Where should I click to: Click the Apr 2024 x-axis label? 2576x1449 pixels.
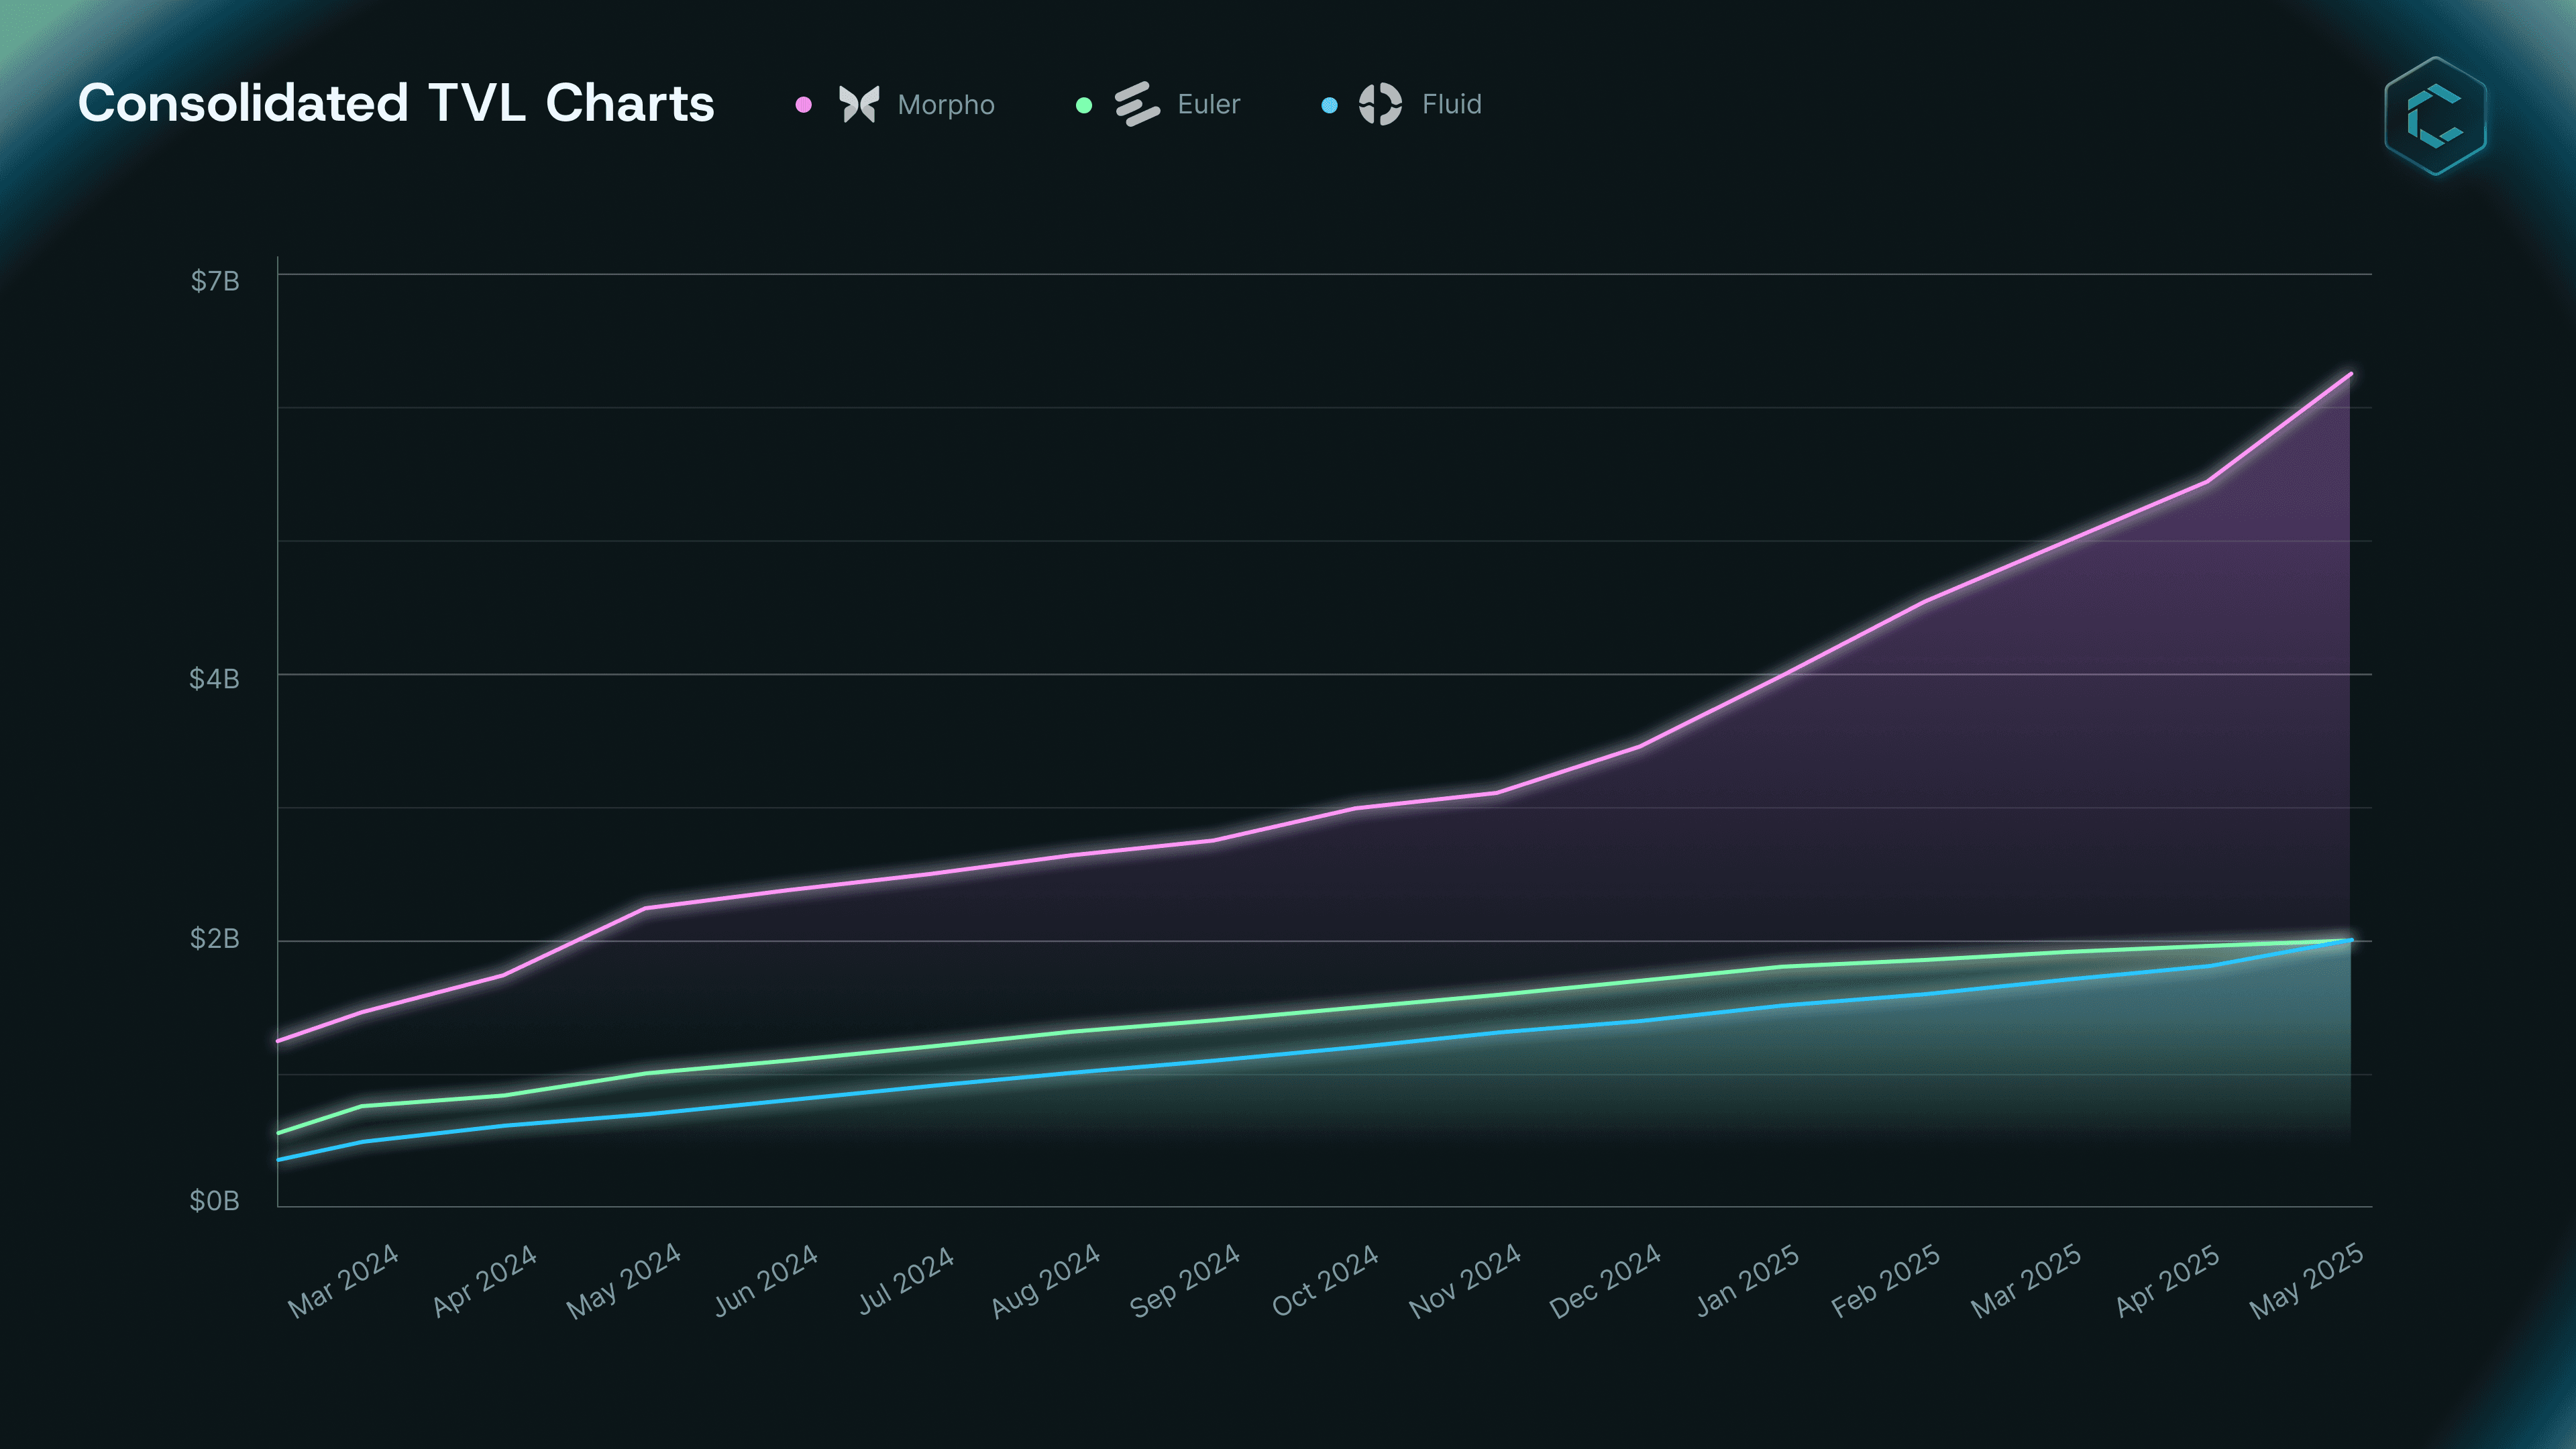pos(484,1281)
